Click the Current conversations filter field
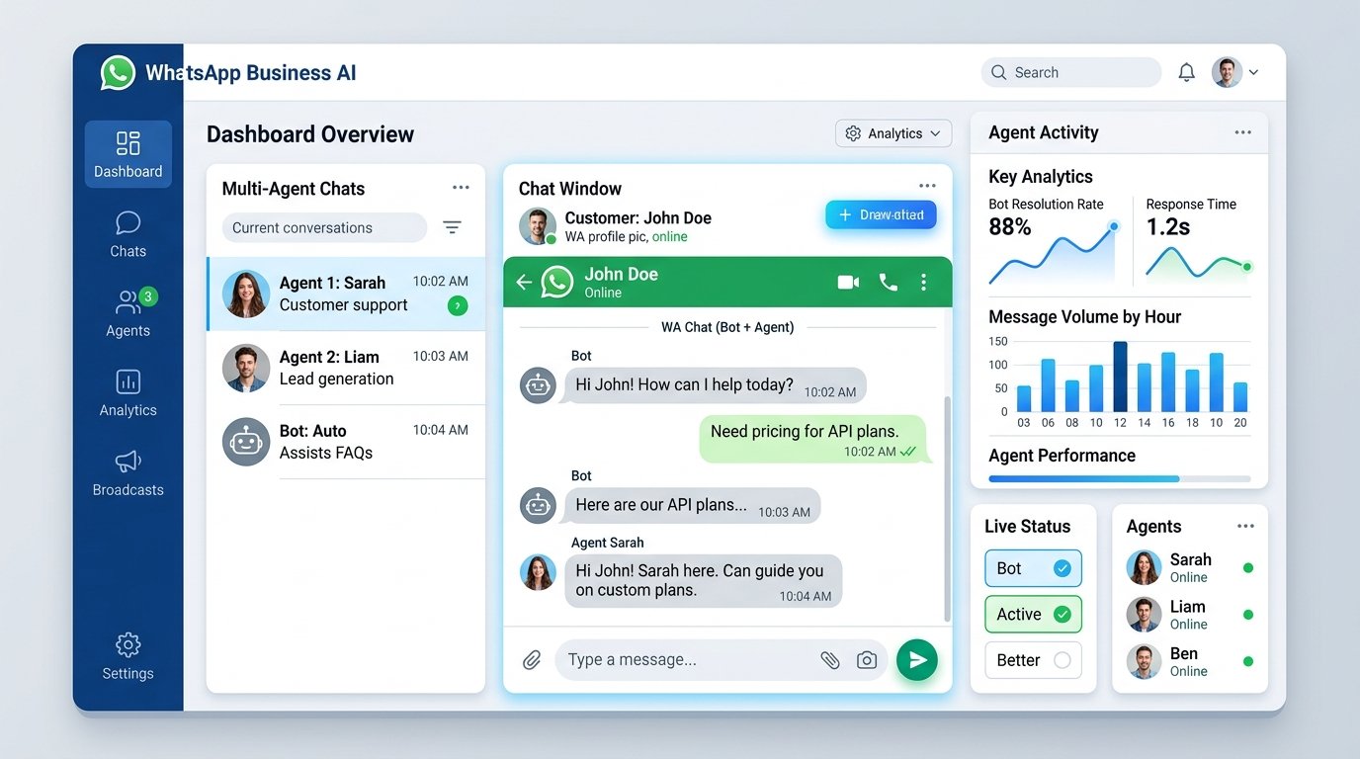This screenshot has width=1360, height=759. (x=324, y=227)
